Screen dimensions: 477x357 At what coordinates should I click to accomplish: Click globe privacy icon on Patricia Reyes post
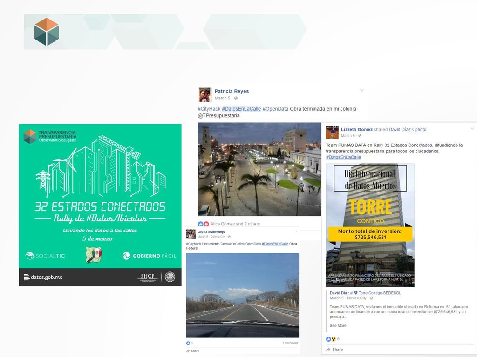(236, 98)
